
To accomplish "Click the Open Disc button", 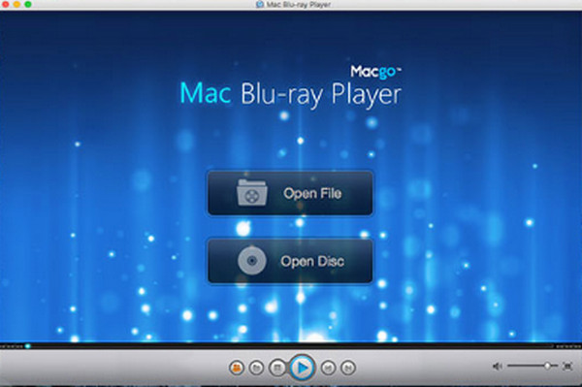I will click(290, 261).
